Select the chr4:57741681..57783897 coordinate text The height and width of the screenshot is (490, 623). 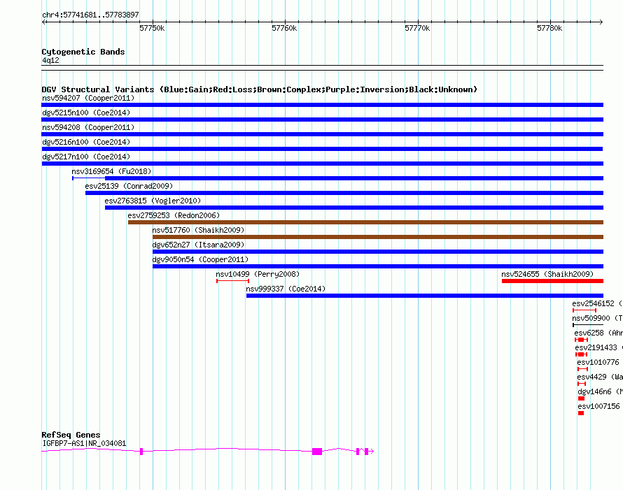(x=90, y=15)
